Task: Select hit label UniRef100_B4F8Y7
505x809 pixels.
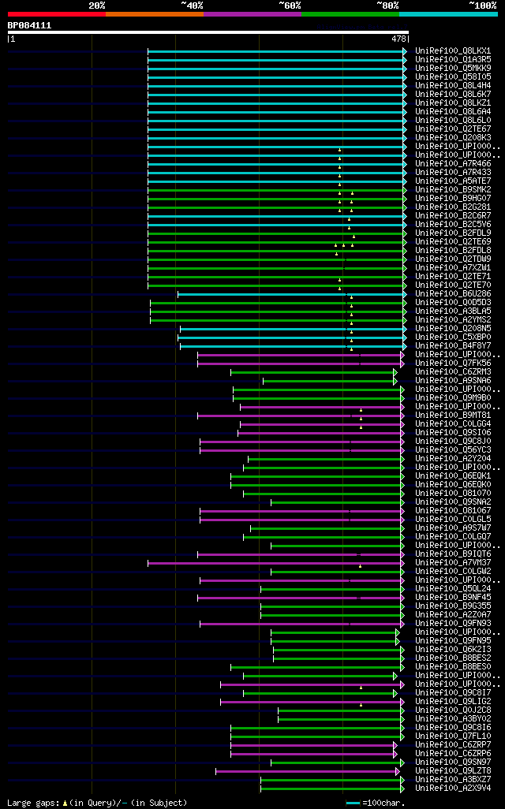Action: pos(453,345)
